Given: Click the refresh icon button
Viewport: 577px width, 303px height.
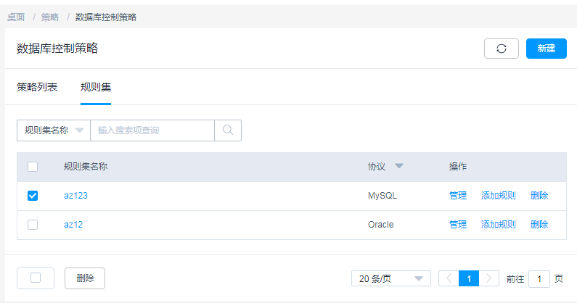Looking at the screenshot, I should click(501, 49).
